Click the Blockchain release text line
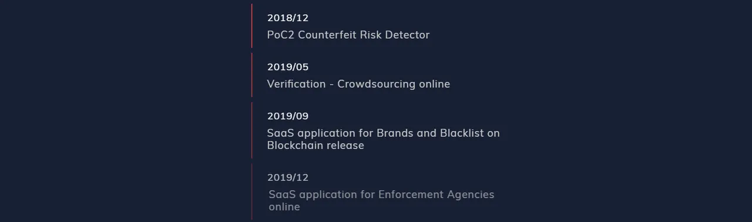Viewport: 752px width, 222px height. [315, 146]
